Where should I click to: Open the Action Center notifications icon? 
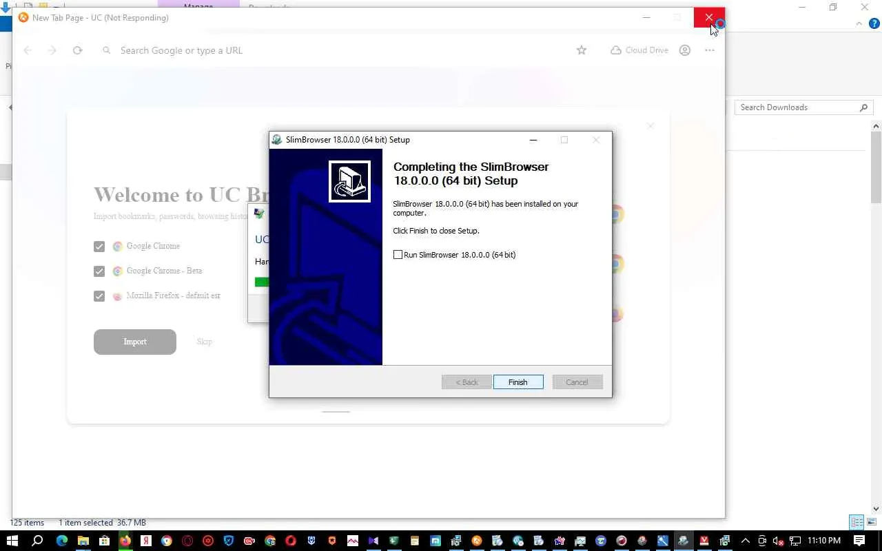pyautogui.click(x=859, y=541)
